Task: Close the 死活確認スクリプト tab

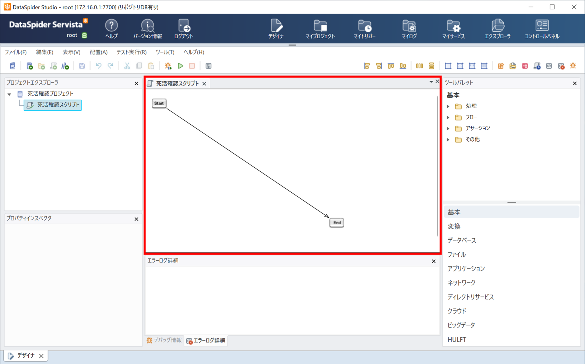Action: [x=204, y=84]
